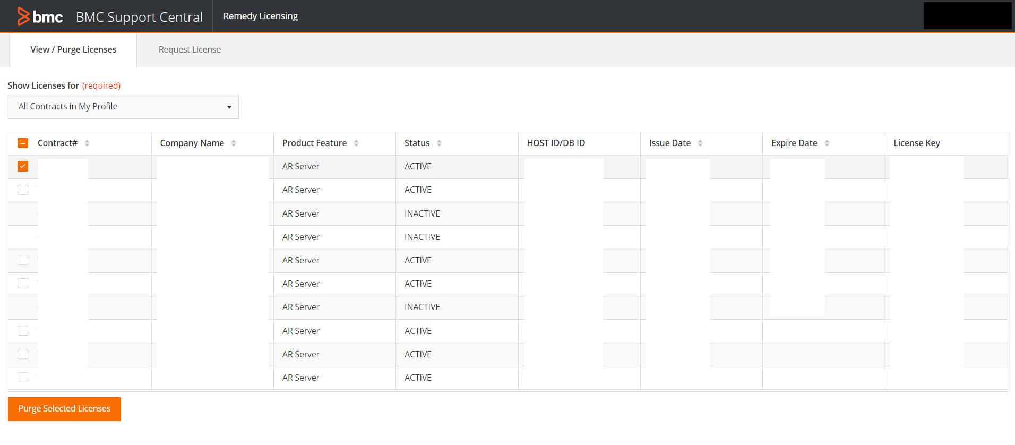Click the dropdown arrow for Show Licenses
The width and height of the screenshot is (1015, 445).
(x=229, y=107)
